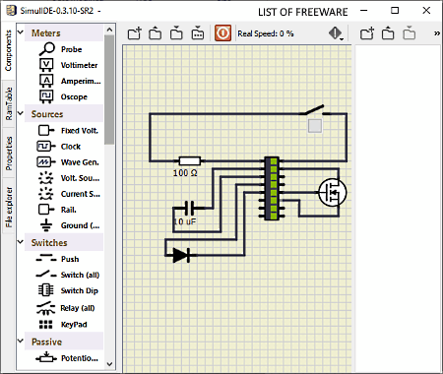
Task: Click the Switches category header
Action: point(64,243)
